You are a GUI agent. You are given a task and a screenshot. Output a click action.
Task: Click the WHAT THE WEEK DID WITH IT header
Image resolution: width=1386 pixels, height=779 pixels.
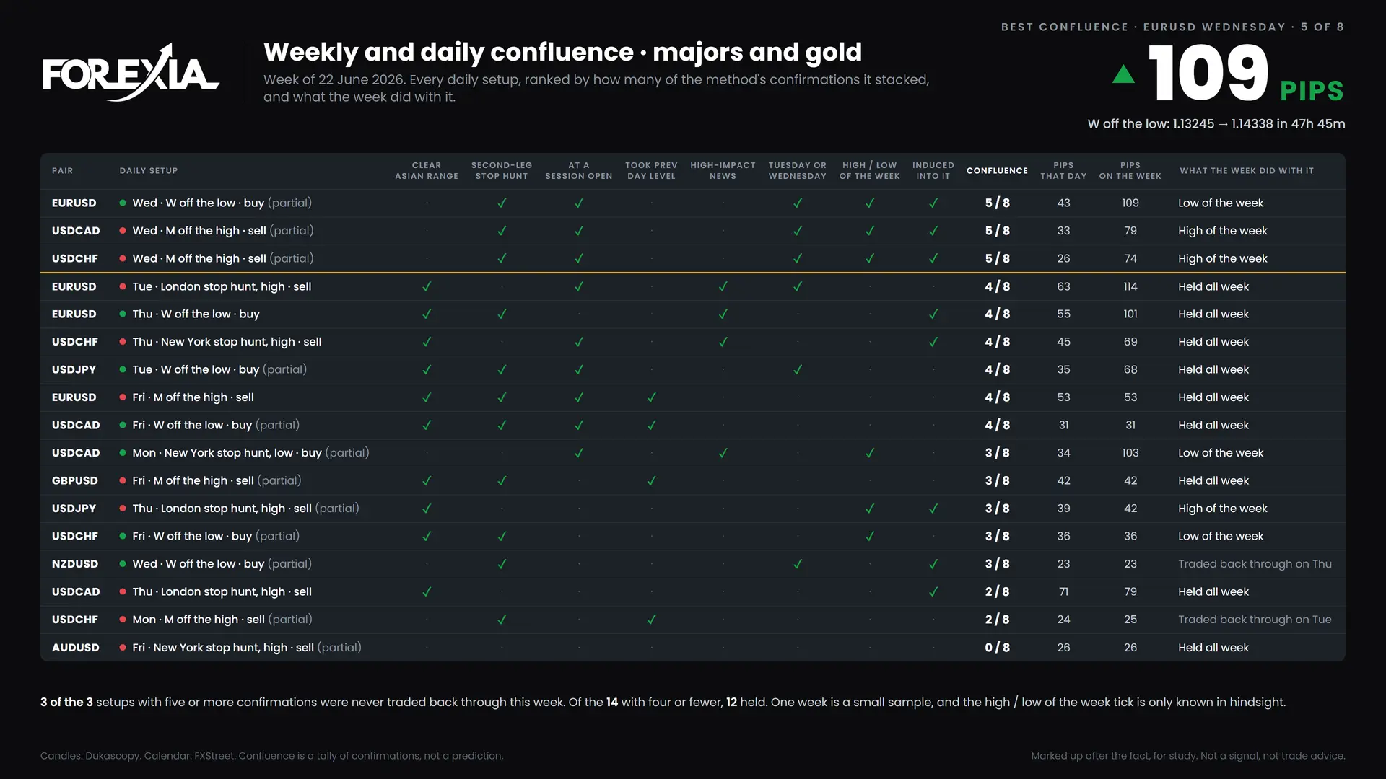coord(1247,171)
